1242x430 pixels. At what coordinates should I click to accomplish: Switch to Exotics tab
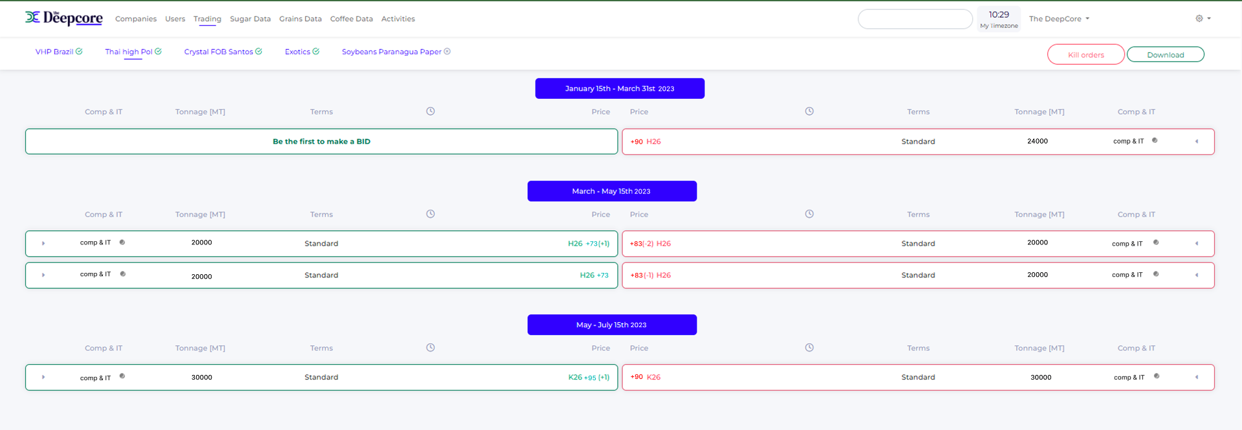tap(298, 52)
